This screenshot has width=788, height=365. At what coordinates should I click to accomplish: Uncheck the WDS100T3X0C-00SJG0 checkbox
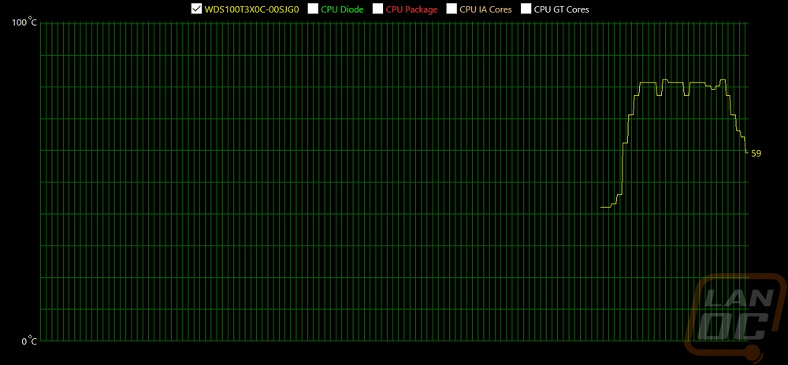[196, 9]
